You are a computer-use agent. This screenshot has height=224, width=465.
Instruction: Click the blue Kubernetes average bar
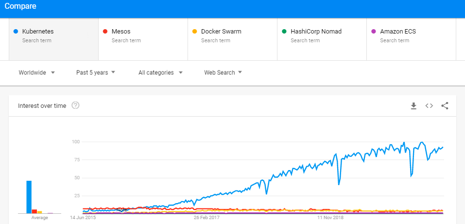pyautogui.click(x=29, y=197)
